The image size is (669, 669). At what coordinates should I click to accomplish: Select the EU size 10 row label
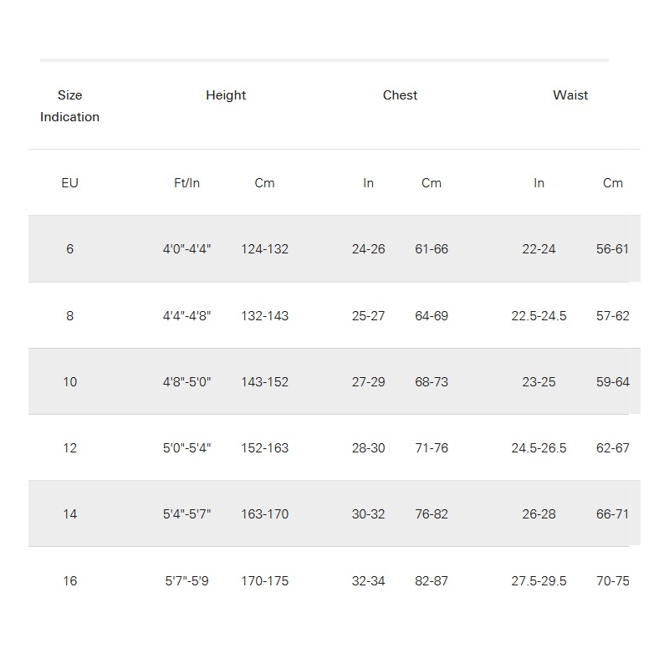[x=69, y=382]
